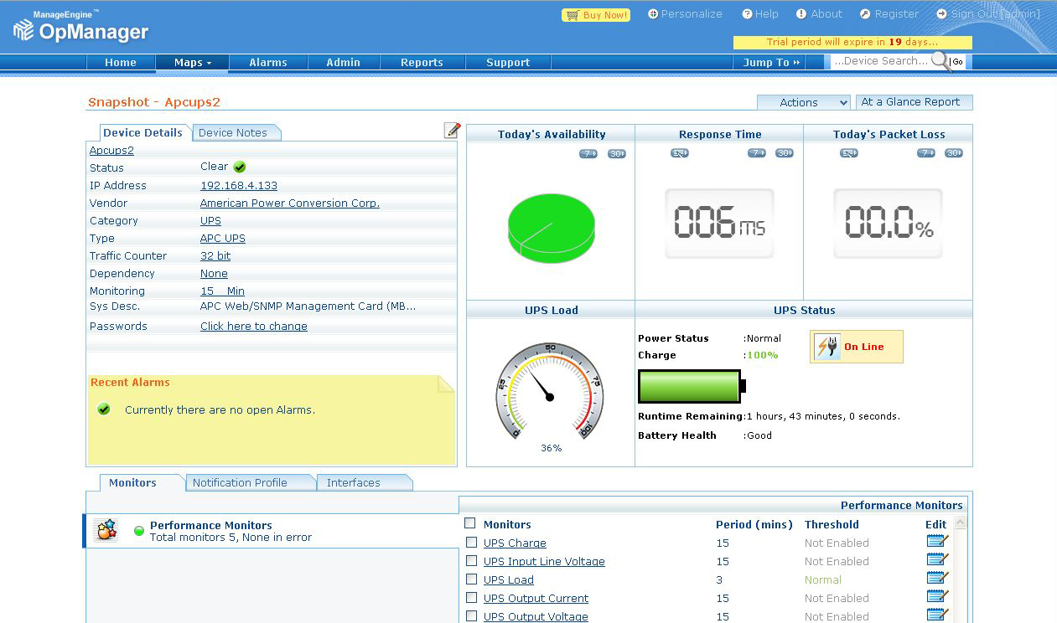Click the UPS Load gauge dial

point(550,392)
